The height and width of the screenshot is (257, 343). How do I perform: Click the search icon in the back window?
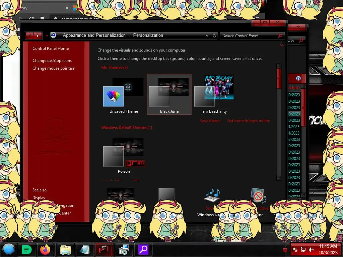click(301, 40)
